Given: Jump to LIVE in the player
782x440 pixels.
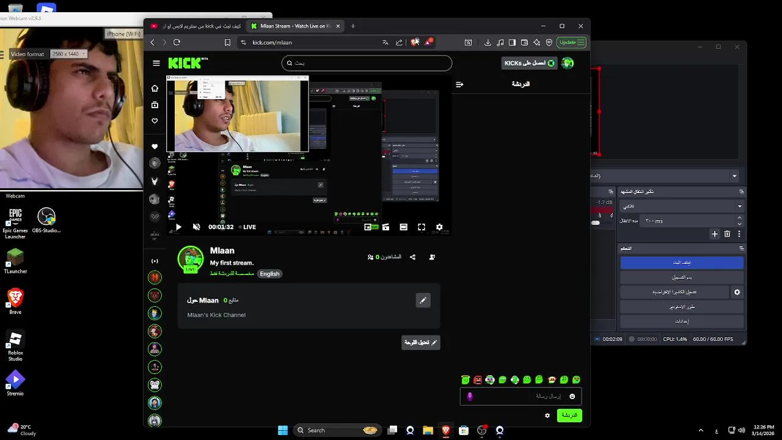Looking at the screenshot, I should [247, 227].
